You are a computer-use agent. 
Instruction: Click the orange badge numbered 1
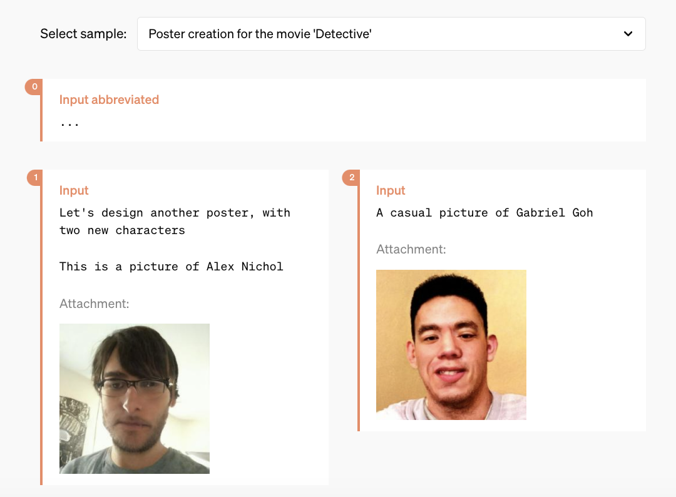35,178
